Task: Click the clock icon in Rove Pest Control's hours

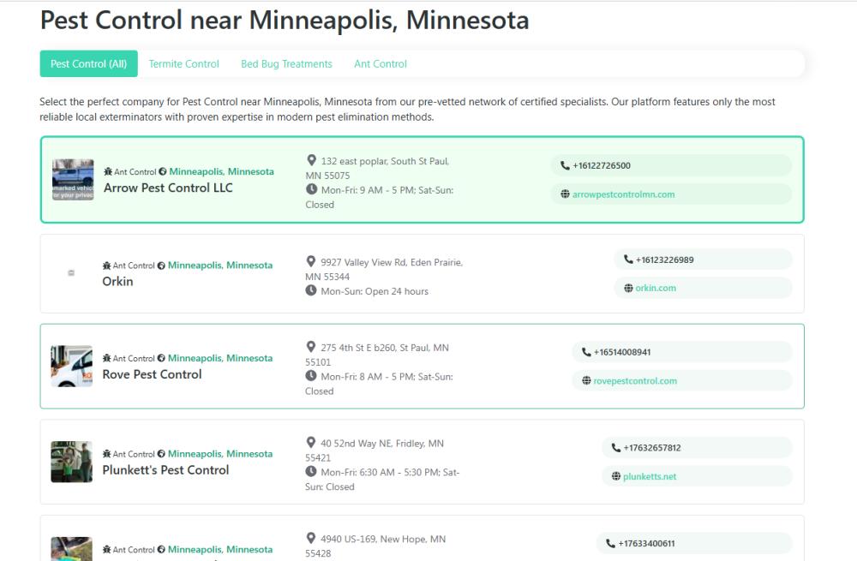Action: click(x=312, y=376)
